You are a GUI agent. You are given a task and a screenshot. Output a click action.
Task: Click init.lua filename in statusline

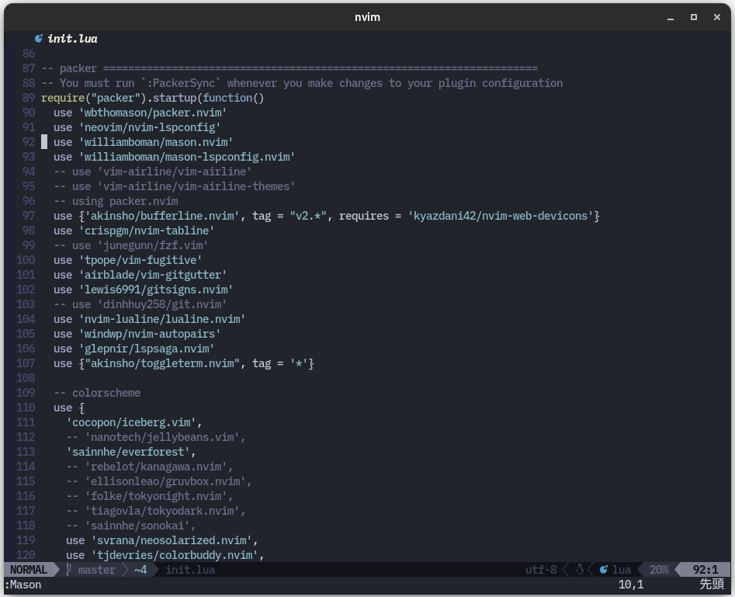pos(190,570)
